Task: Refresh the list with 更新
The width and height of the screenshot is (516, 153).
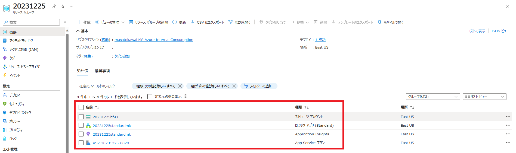Action: pyautogui.click(x=179, y=22)
